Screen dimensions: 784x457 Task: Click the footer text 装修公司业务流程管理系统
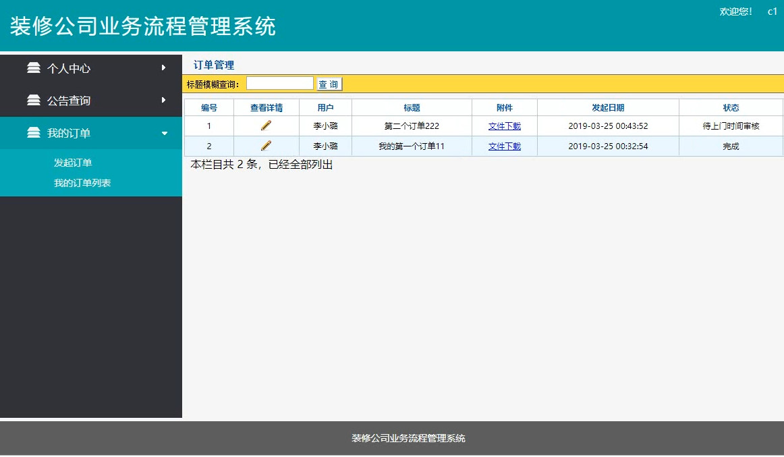point(408,439)
